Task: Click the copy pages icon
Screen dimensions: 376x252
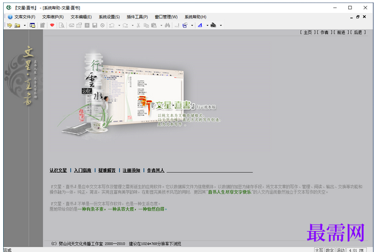Action: tap(146, 25)
